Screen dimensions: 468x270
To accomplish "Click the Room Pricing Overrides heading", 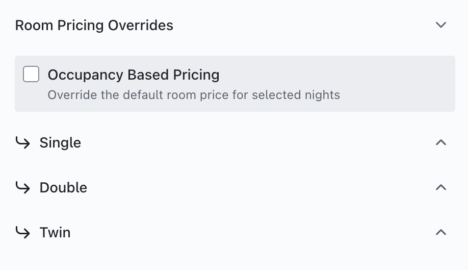I will coord(94,25).
